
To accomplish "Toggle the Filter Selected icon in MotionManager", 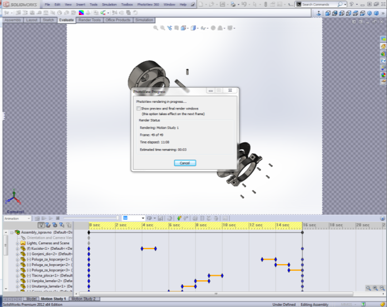I will click(62, 225).
